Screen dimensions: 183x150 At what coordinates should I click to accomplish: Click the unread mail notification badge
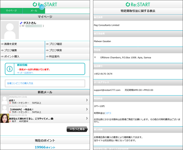[42, 7]
